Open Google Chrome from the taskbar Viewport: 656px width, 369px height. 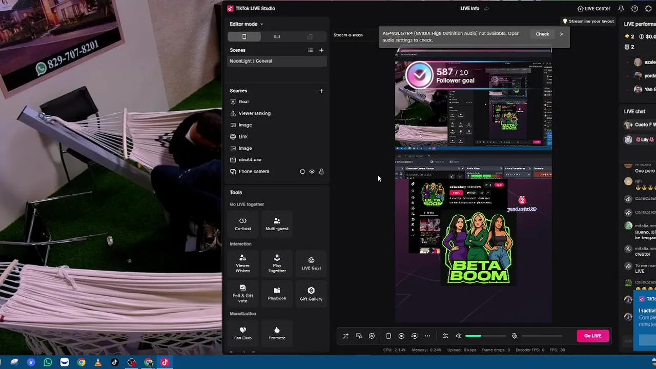coord(81,362)
